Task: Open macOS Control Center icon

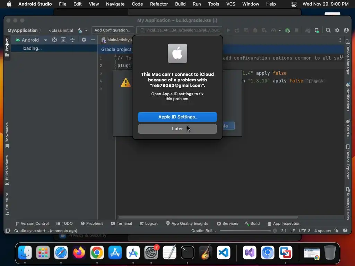Action: 294,4
